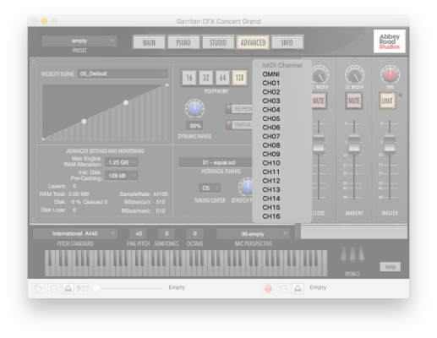Screen dimensions: 437x338
Task: Click the Play button in player
Action: point(38,288)
